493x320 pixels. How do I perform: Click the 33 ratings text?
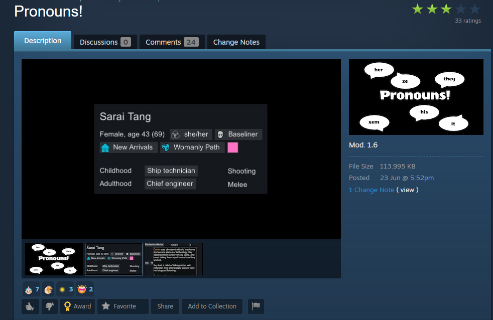coord(468,21)
